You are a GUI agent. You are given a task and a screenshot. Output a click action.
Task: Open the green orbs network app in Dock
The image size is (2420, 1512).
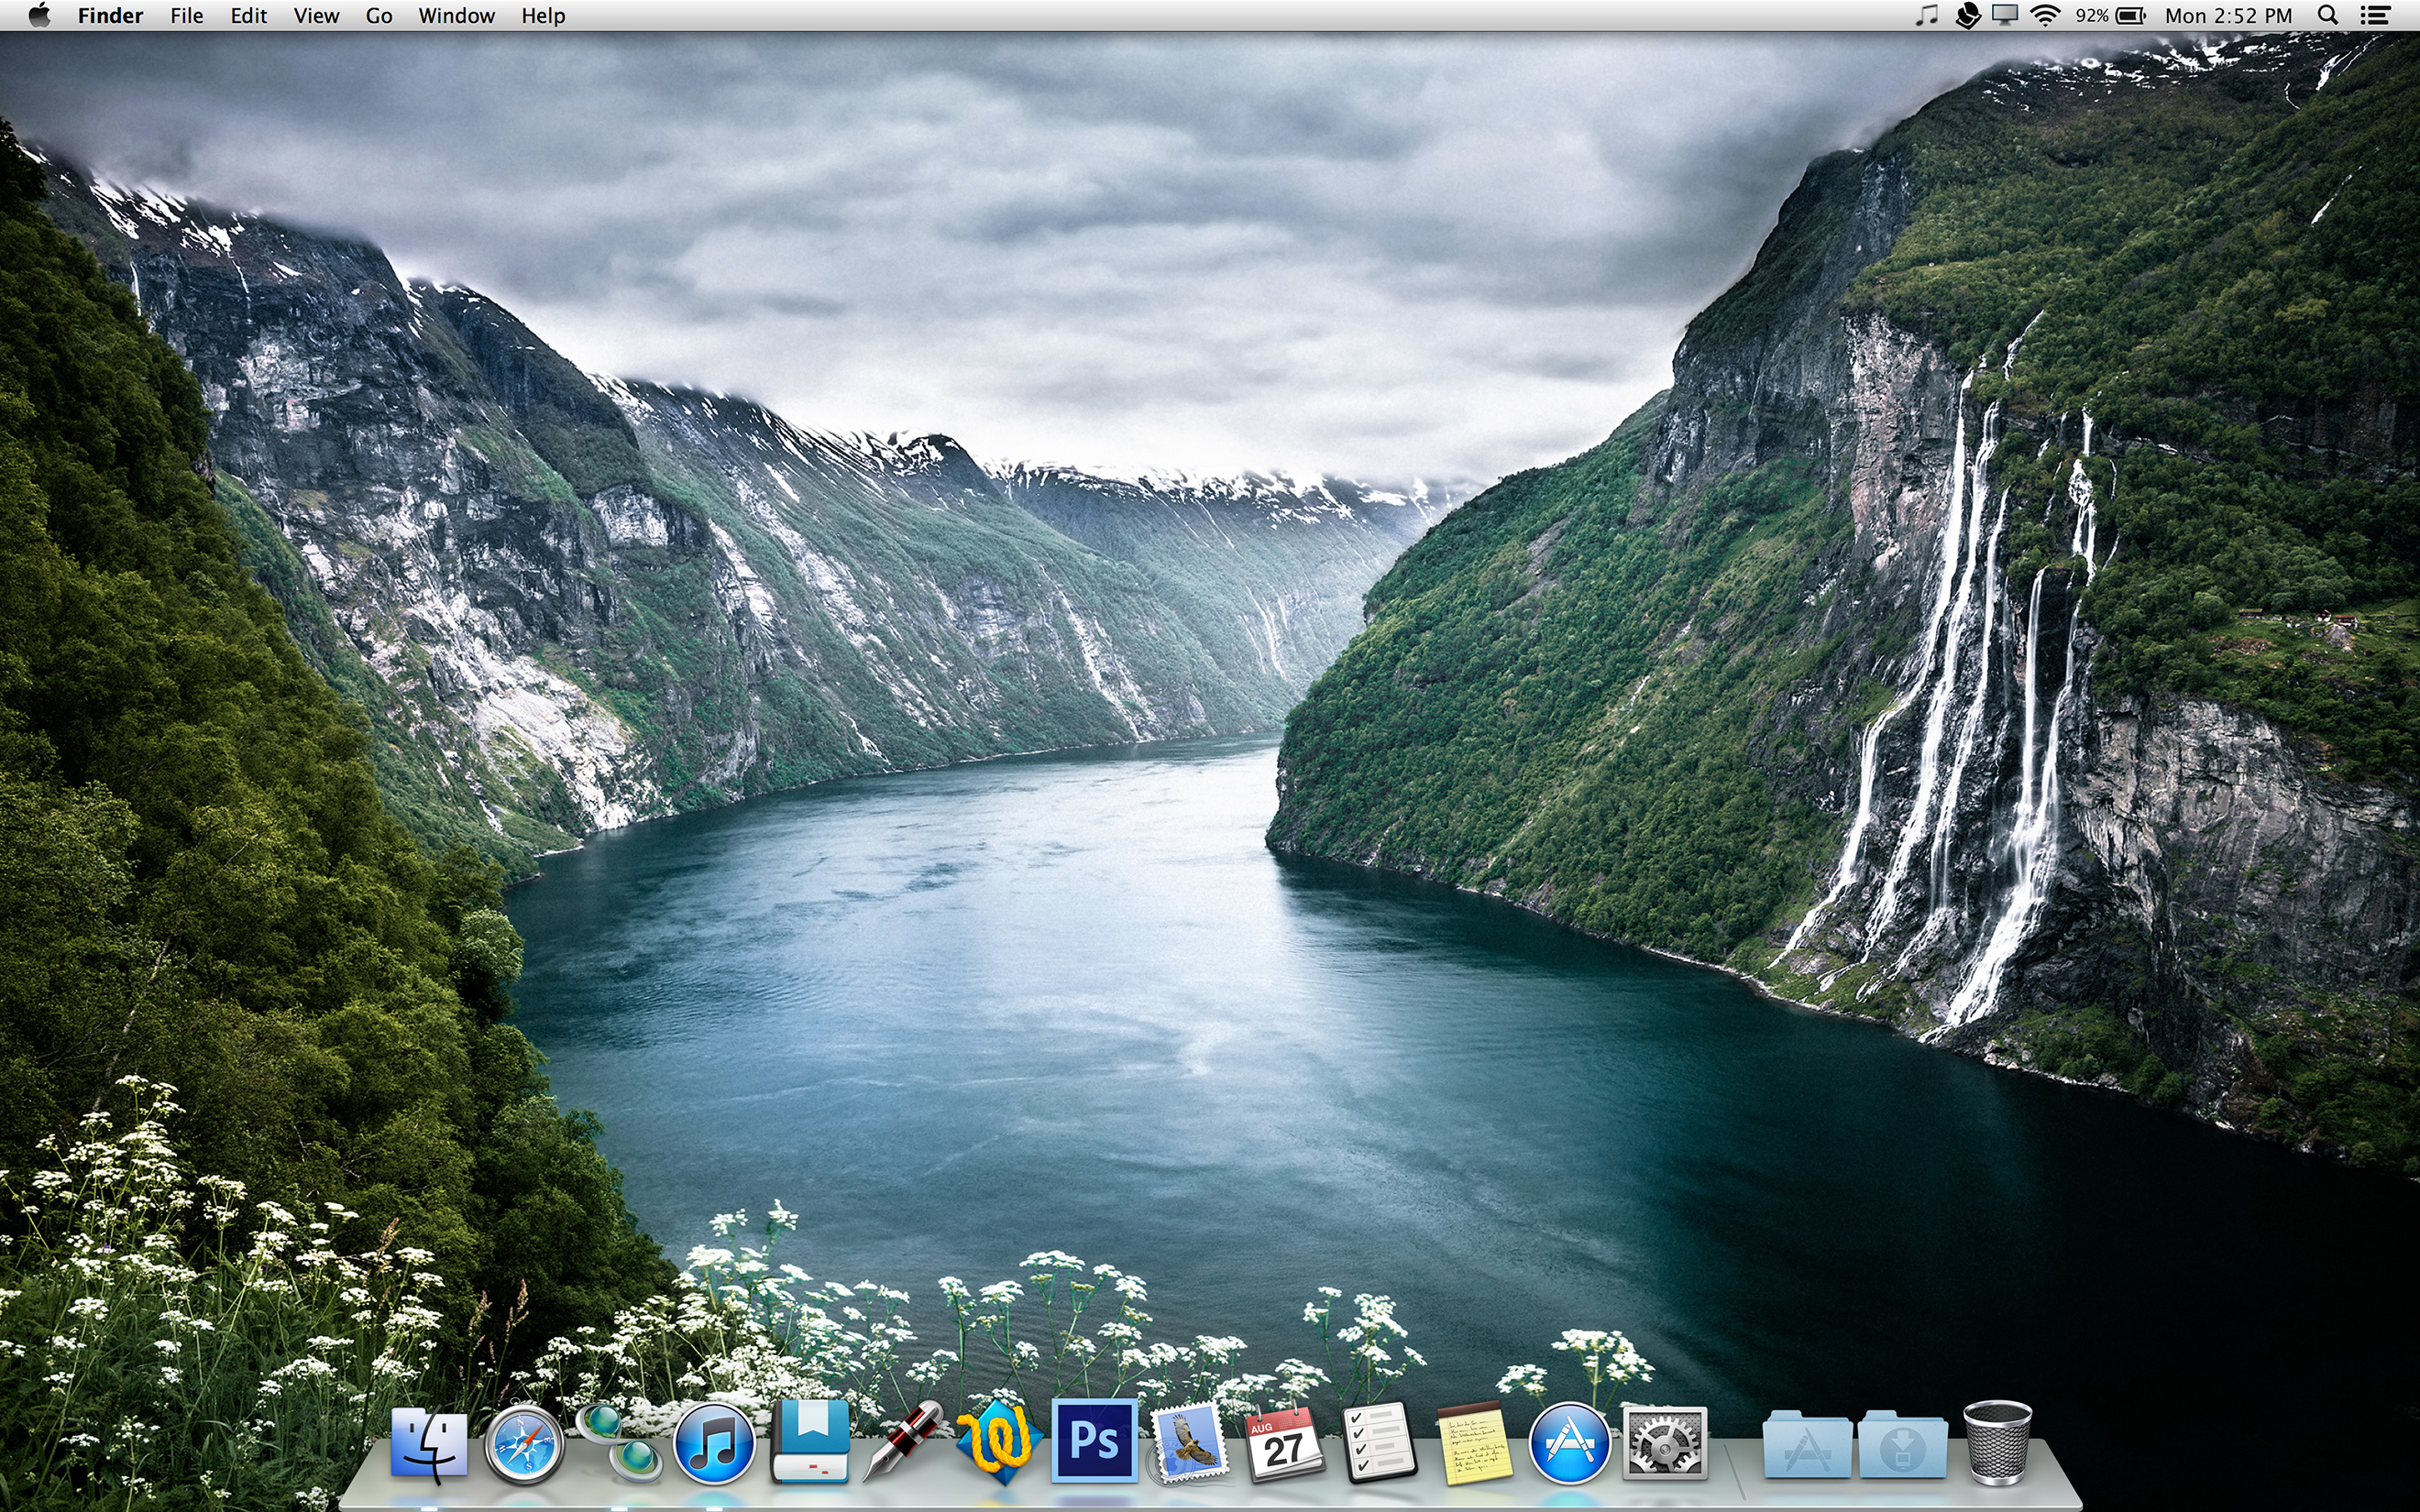(618, 1442)
